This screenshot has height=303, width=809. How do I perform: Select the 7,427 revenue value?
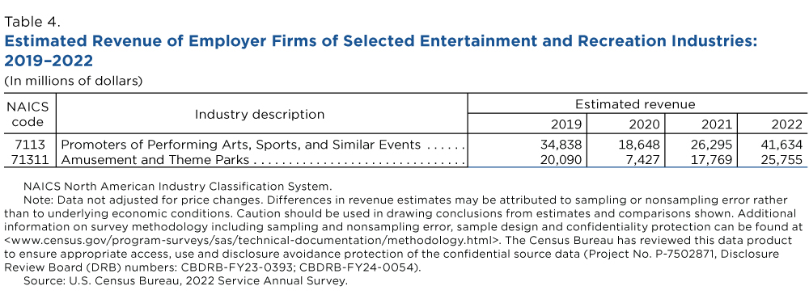pyautogui.click(x=643, y=160)
